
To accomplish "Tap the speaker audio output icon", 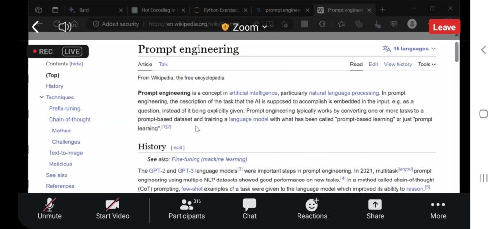I will [x=65, y=27].
